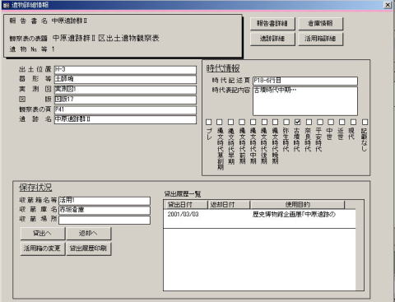Click the 実測図 input field
395x302 pixels.
click(x=125, y=90)
